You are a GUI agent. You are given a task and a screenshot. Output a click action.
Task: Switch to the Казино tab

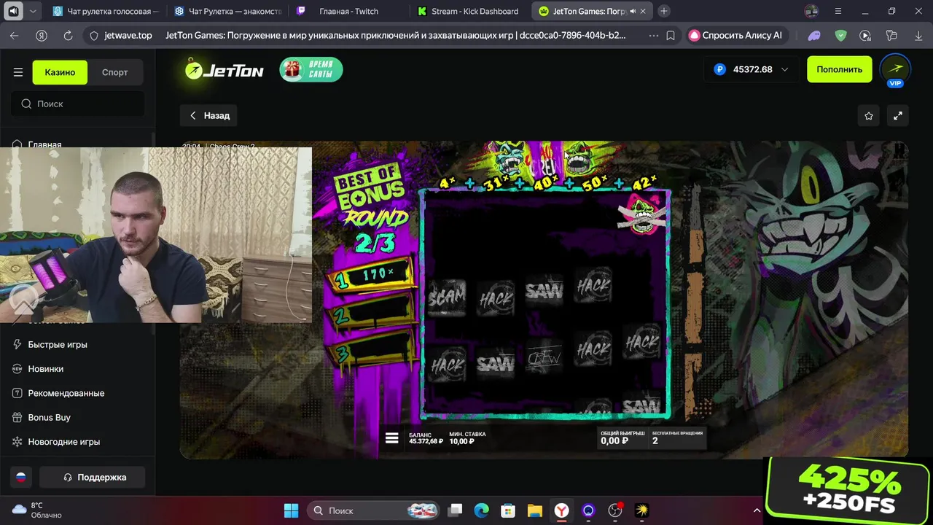[x=60, y=72]
